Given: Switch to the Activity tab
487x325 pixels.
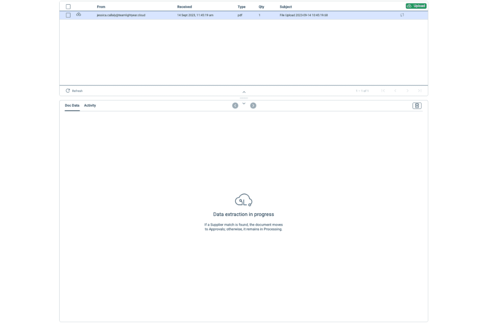Looking at the screenshot, I should pos(90,105).
